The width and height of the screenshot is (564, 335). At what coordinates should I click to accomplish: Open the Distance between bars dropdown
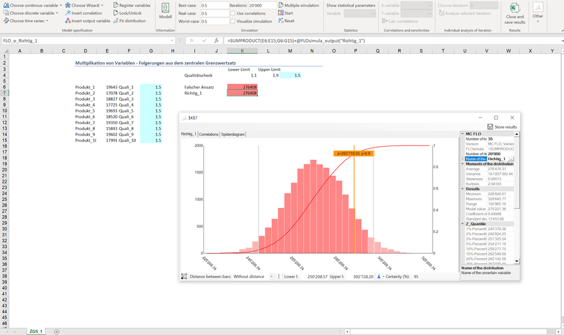pos(271,276)
